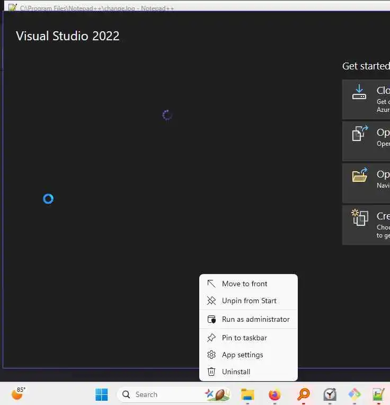Image resolution: width=390 pixels, height=405 pixels.
Task: Open the Clone a repository card
Action: pyautogui.click(x=366, y=100)
